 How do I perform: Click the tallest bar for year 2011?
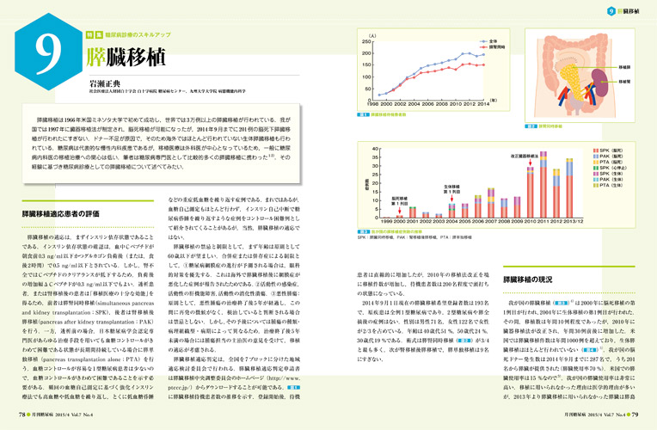pos(543,184)
